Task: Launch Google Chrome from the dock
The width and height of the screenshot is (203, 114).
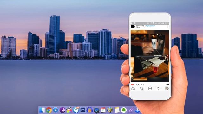Action: (49, 110)
